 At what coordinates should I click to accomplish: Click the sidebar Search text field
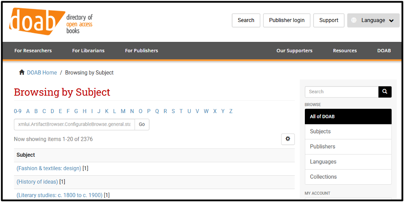(342, 92)
